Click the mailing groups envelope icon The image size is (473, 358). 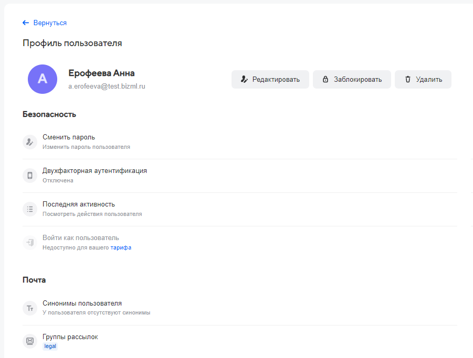(x=30, y=341)
